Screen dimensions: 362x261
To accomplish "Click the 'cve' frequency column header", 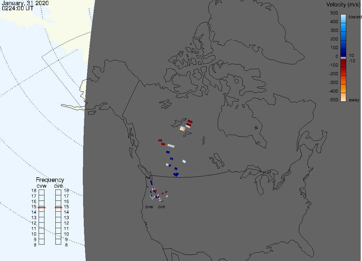I will (x=58, y=186).
